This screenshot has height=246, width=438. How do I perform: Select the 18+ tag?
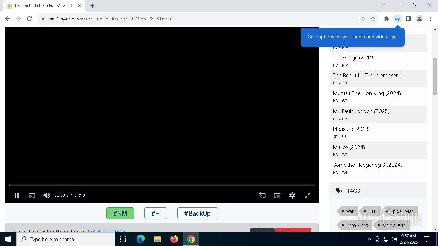(x=370, y=211)
